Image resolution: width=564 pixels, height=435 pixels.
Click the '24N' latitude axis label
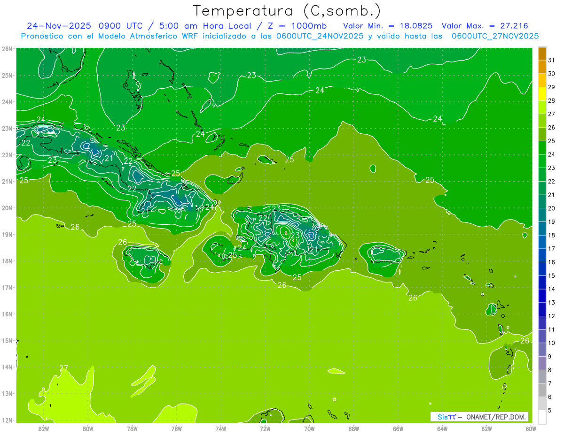[x=7, y=102]
